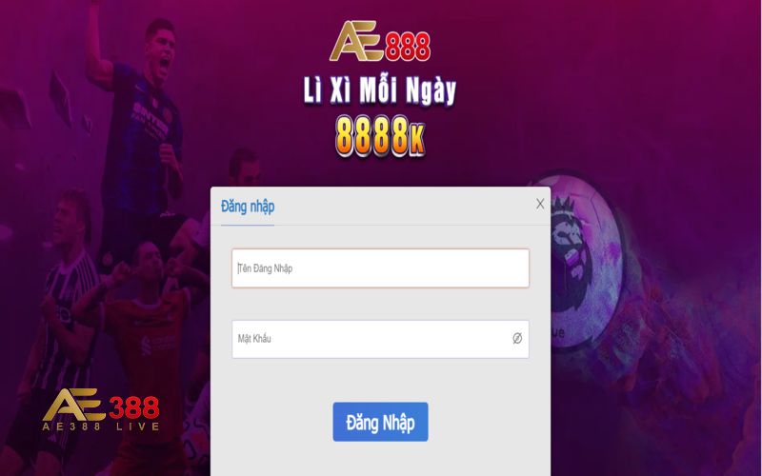Click the gold AE letters of the top logo
Image resolution: width=762 pixels, height=476 pixels.
pyautogui.click(x=357, y=41)
